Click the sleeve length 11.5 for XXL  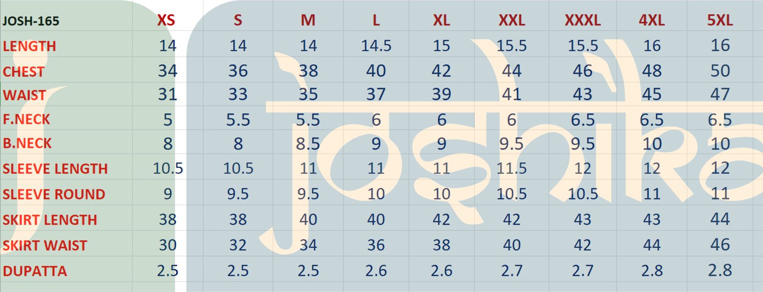pos(511,168)
